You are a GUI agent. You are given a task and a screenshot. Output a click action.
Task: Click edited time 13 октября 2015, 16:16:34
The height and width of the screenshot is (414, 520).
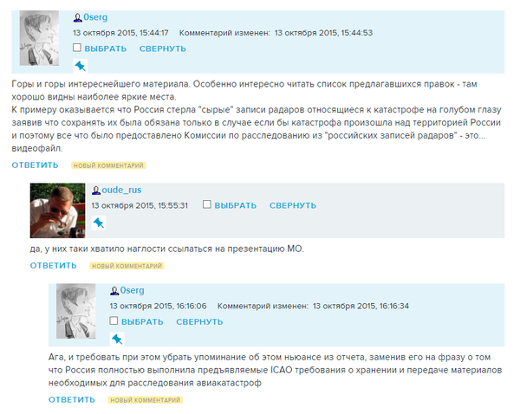[x=361, y=306]
